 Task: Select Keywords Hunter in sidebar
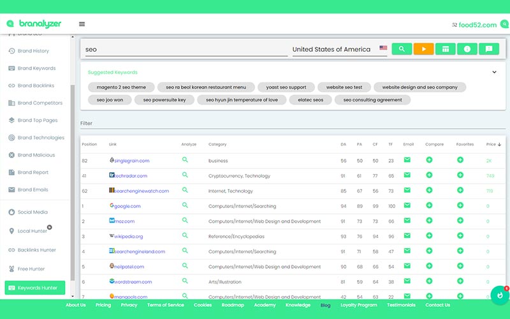point(35,288)
